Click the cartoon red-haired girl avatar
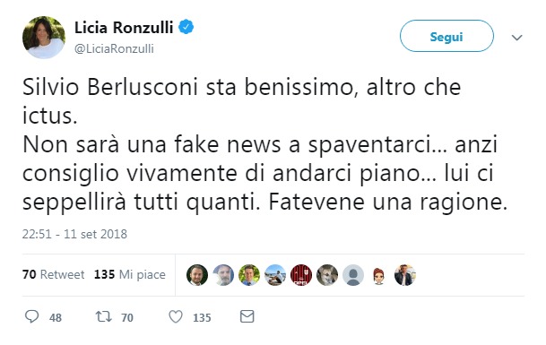This screenshot has width=546, height=345. [x=379, y=275]
